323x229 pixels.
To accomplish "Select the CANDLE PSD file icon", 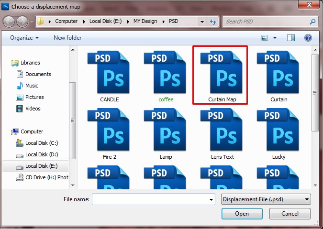I will tap(109, 72).
